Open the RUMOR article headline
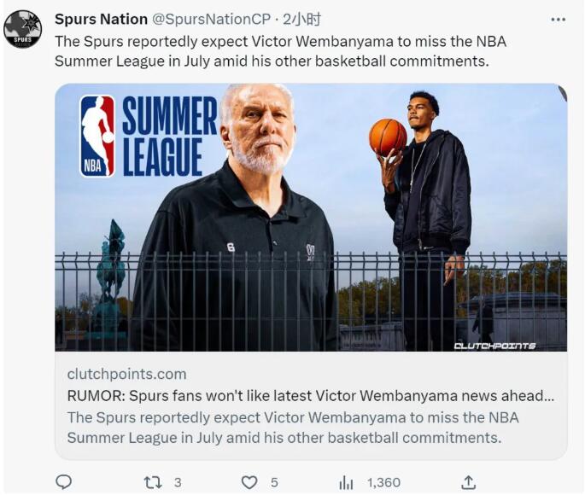This screenshot has width=585, height=495. tap(311, 395)
